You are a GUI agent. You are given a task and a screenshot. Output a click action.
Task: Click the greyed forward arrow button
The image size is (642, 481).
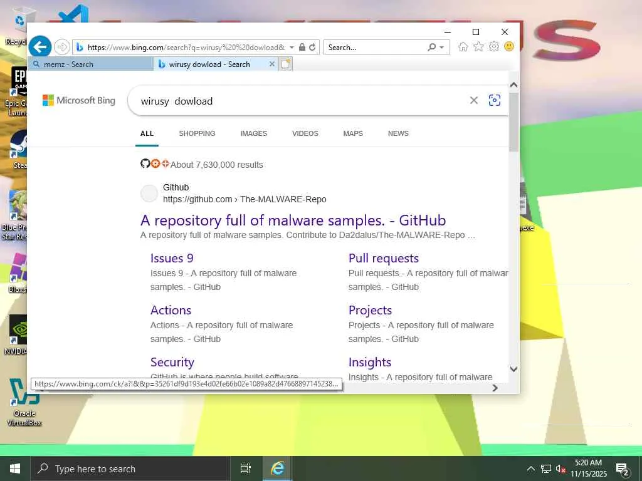coord(62,47)
